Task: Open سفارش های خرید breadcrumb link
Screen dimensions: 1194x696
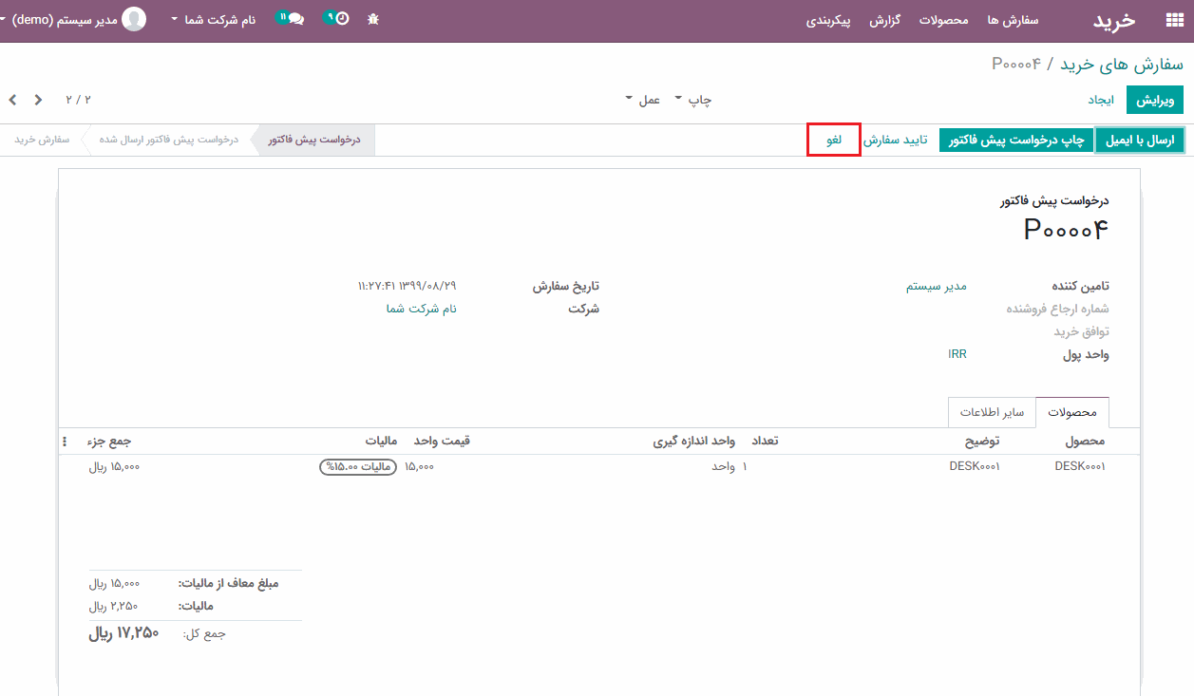Action: coord(1123,64)
